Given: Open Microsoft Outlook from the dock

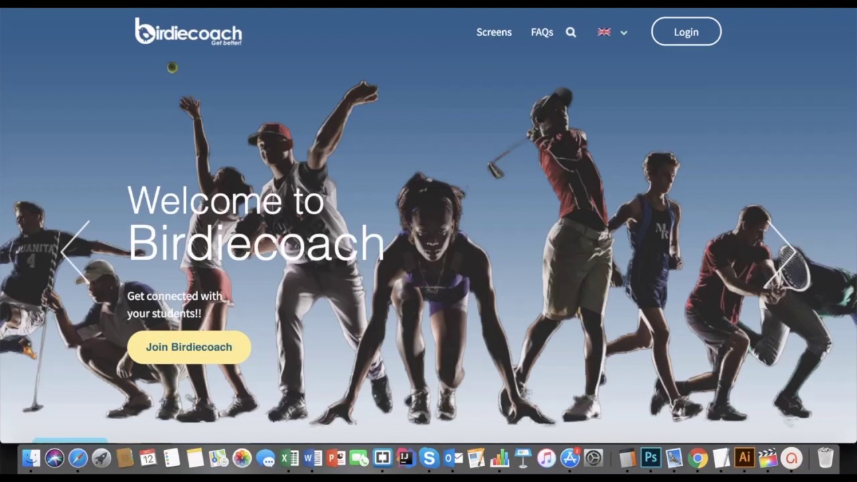Looking at the screenshot, I should coord(453,458).
